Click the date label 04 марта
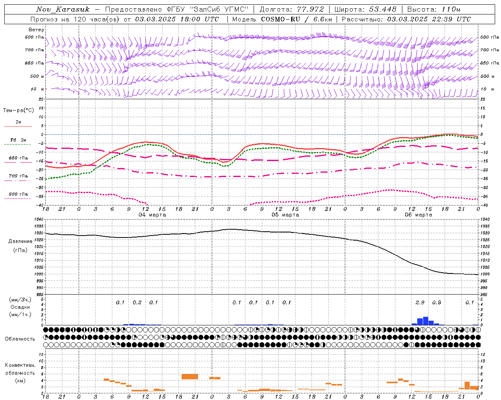Screen dimensions: 501x400 pos(152,215)
